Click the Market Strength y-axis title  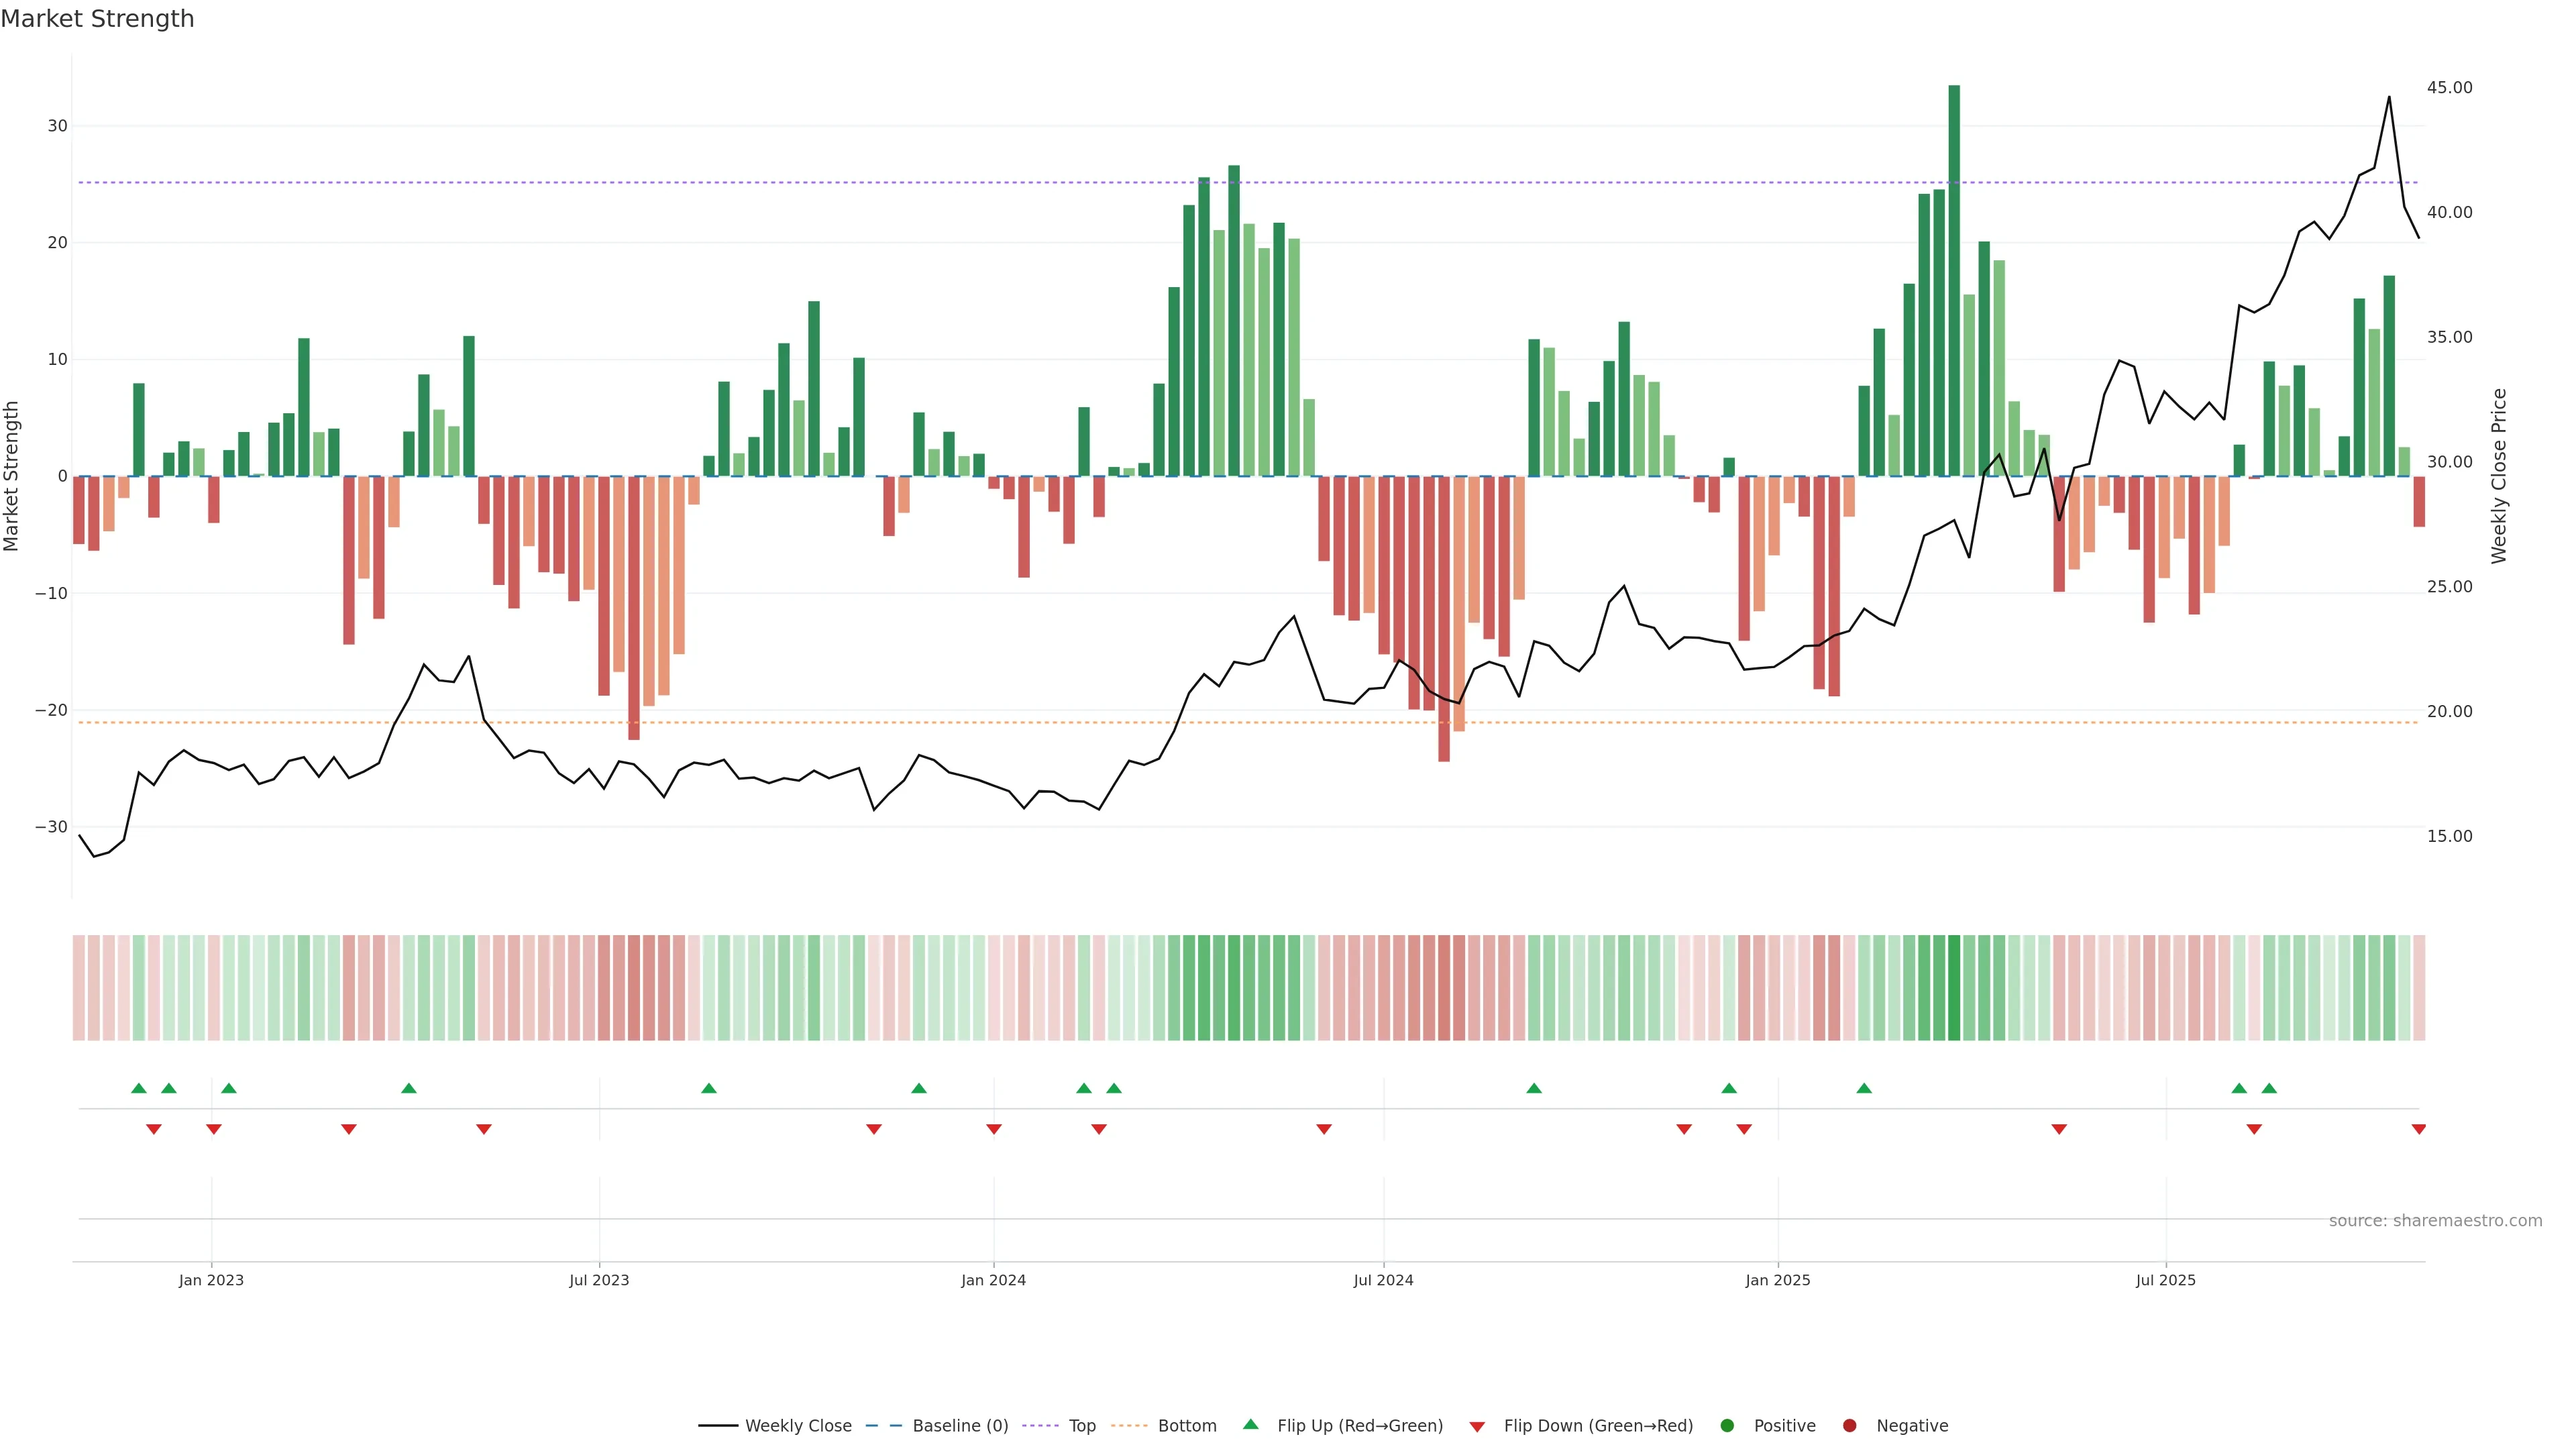click(12, 476)
